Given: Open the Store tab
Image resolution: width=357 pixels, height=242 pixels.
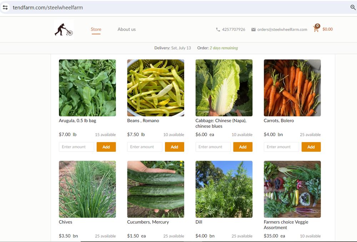Looking at the screenshot, I should tap(96, 29).
